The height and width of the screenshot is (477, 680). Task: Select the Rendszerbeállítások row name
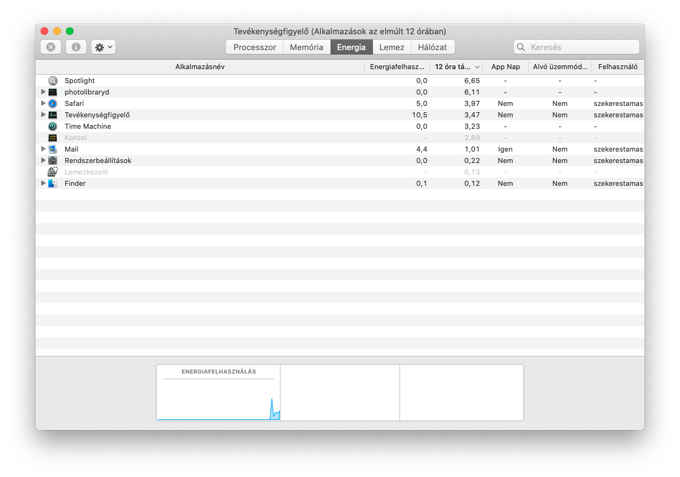point(98,160)
